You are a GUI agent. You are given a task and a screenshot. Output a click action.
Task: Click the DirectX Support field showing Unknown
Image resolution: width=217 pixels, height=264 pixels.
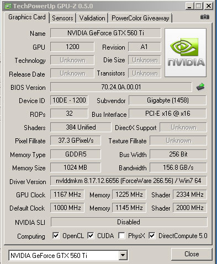183,127
